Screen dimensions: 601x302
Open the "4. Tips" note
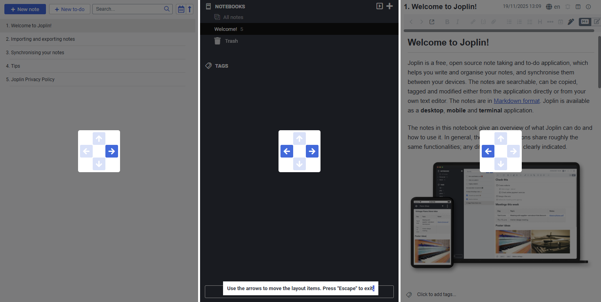click(x=97, y=66)
